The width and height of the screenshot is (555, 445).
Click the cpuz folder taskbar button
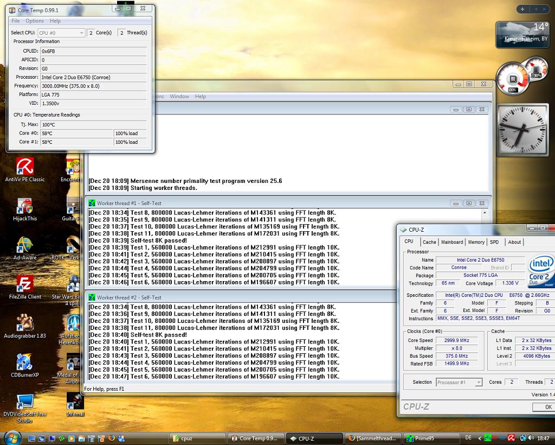coord(197,438)
